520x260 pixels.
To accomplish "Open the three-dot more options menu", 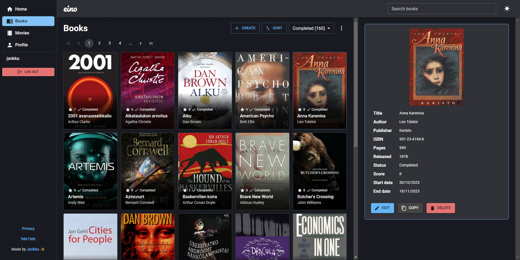I will pos(342,28).
